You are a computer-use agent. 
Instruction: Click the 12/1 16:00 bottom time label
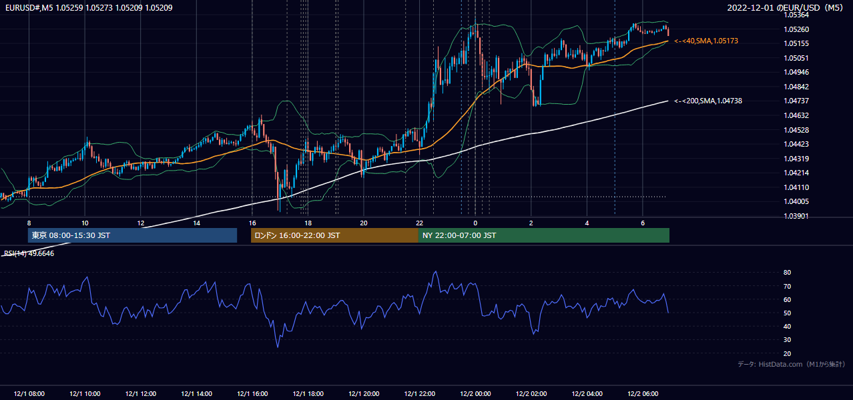click(252, 394)
